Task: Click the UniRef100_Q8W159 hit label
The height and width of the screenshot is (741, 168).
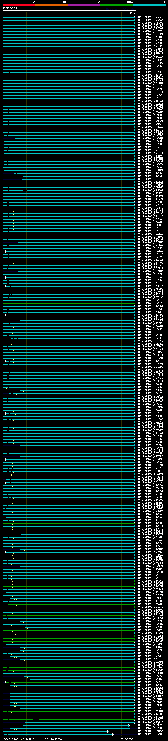Action: (x=151, y=610)
